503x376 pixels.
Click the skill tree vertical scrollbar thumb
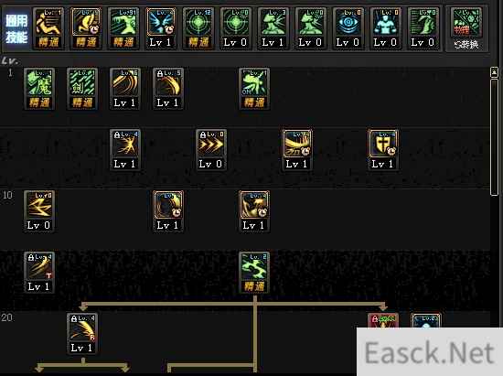494,136
